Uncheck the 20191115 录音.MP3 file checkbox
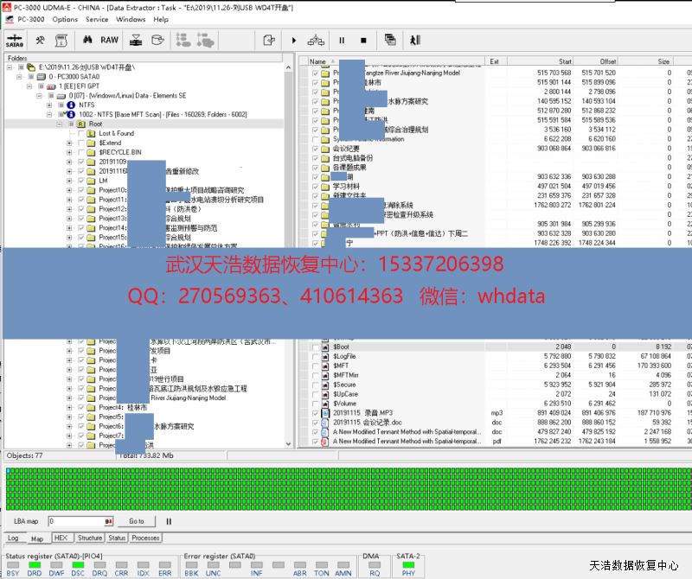Viewport: 692px width, 579px height. [316, 413]
